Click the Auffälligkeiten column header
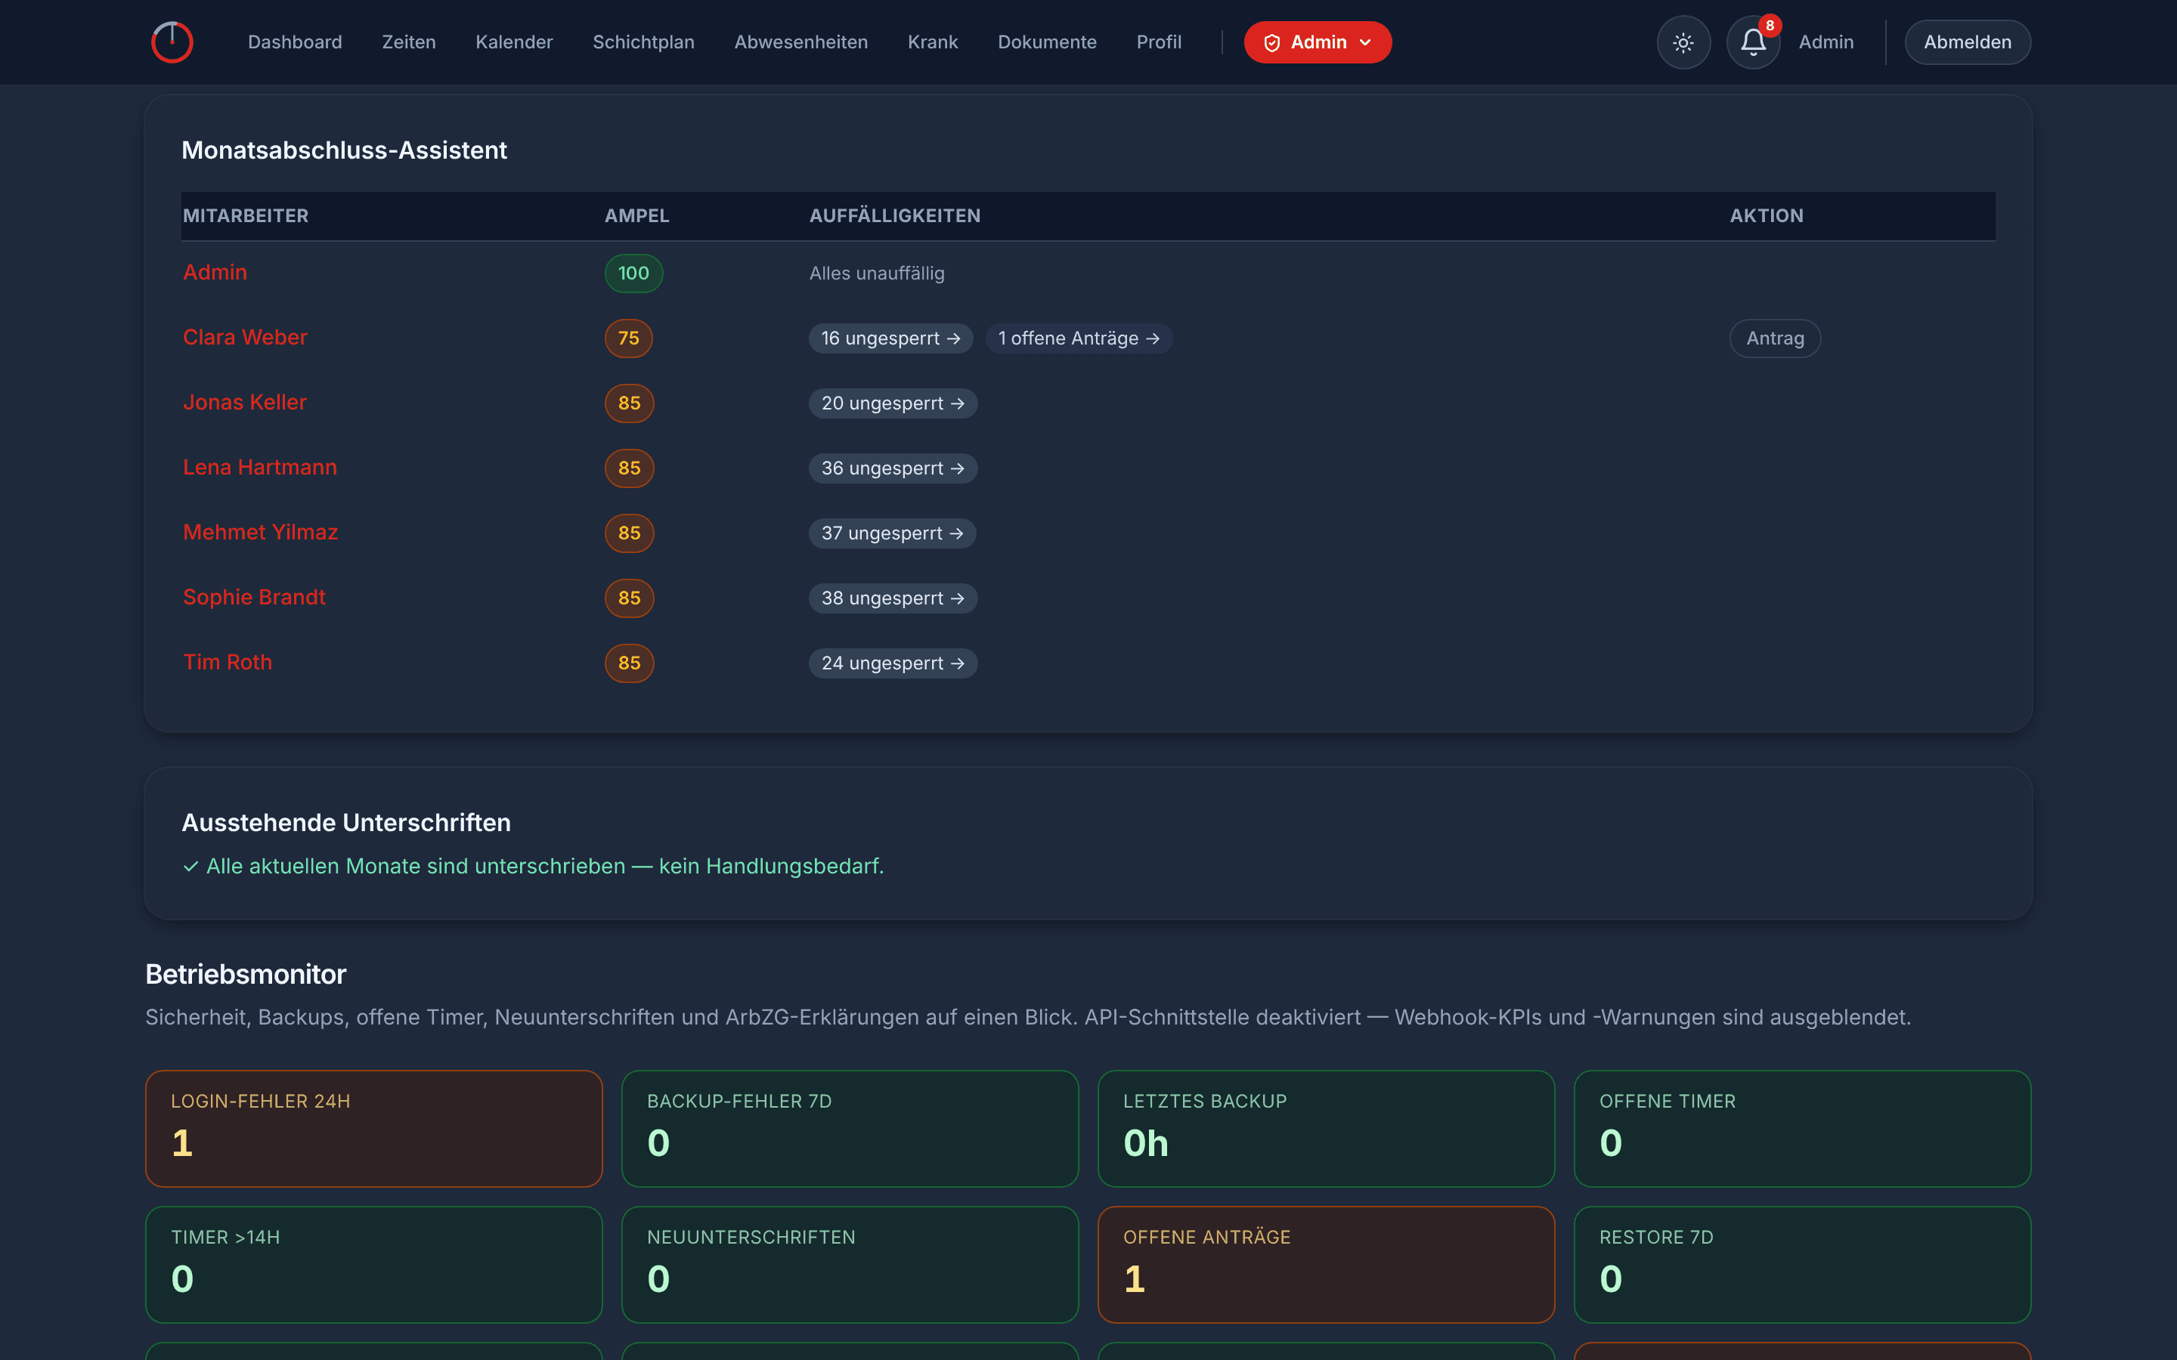This screenshot has width=2177, height=1360. click(x=895, y=216)
